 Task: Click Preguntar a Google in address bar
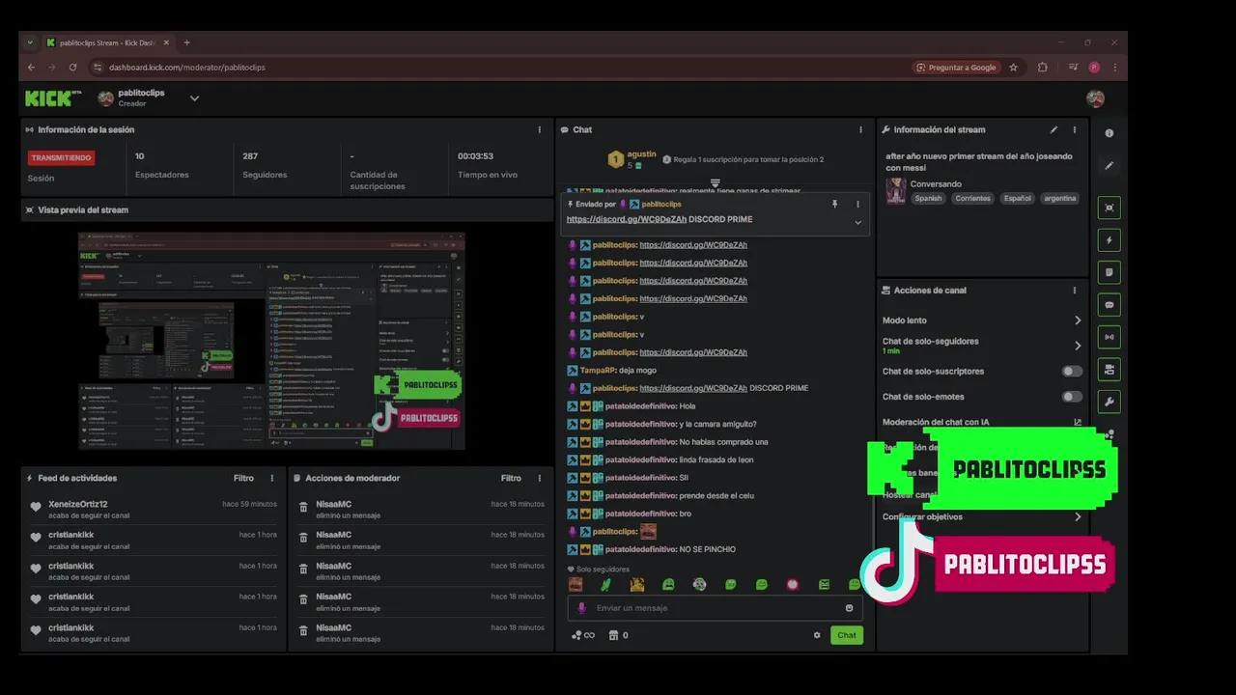tap(955, 68)
